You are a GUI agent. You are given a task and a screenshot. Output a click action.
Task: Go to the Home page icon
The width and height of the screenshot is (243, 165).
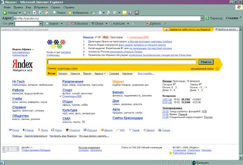[x=47, y=12]
